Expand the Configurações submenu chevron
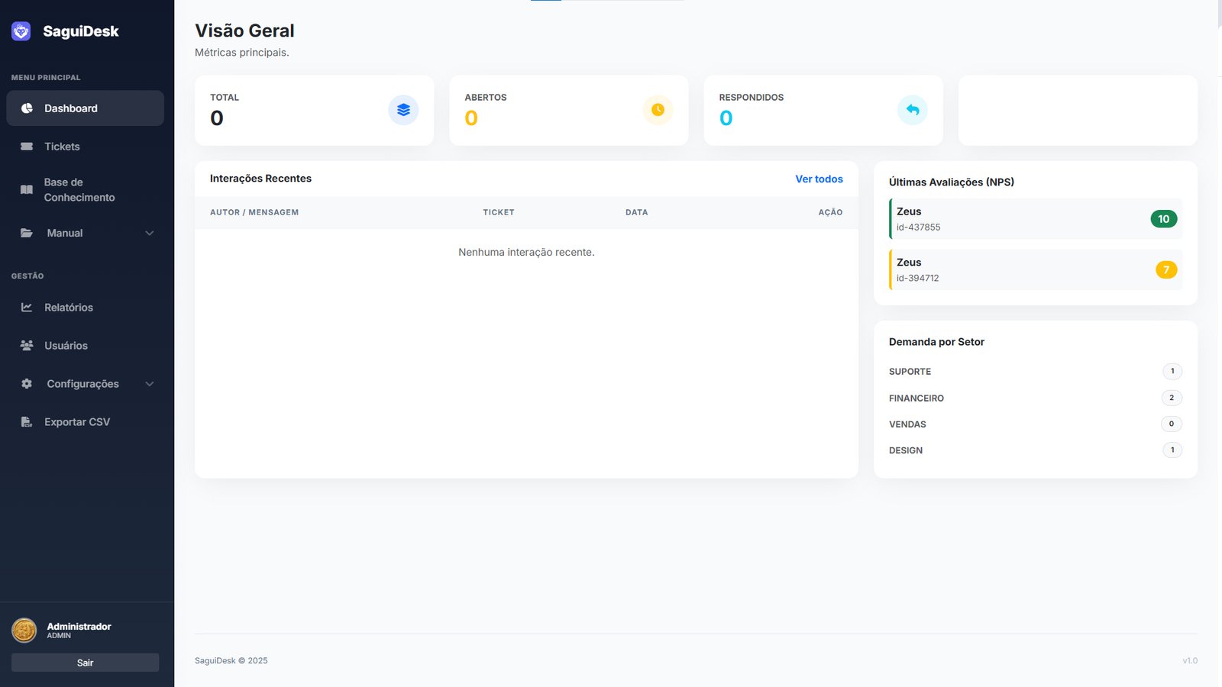This screenshot has width=1222, height=687. tap(150, 384)
